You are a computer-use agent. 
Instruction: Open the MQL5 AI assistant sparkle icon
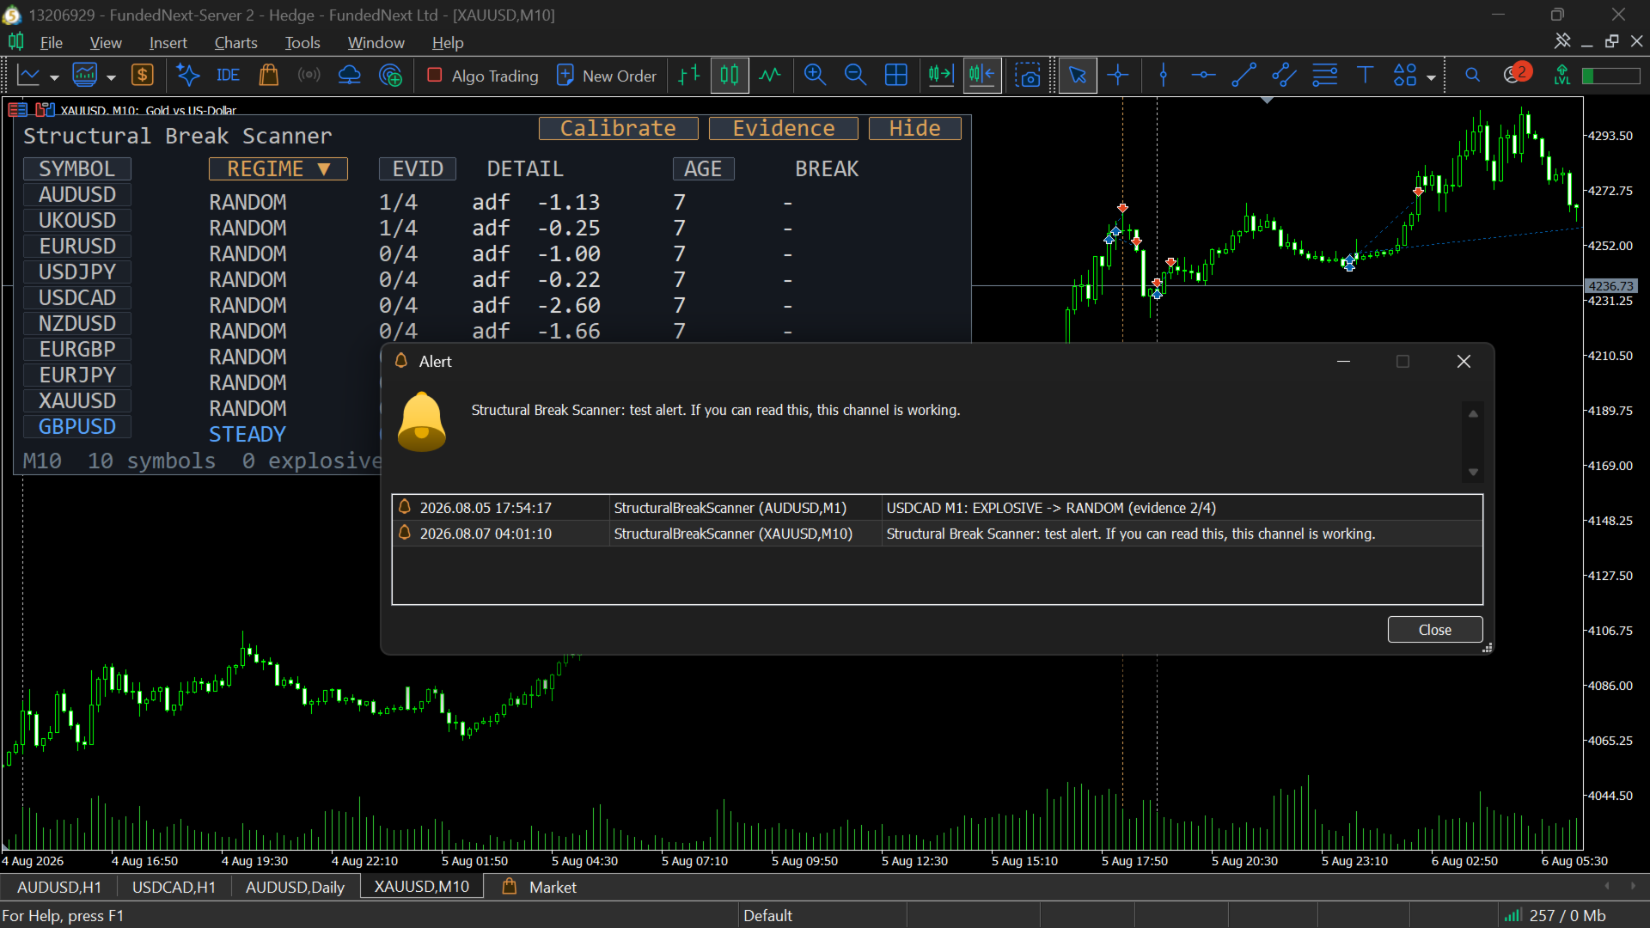(187, 76)
